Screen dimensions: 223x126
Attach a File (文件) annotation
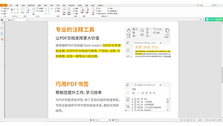pos(27,11)
